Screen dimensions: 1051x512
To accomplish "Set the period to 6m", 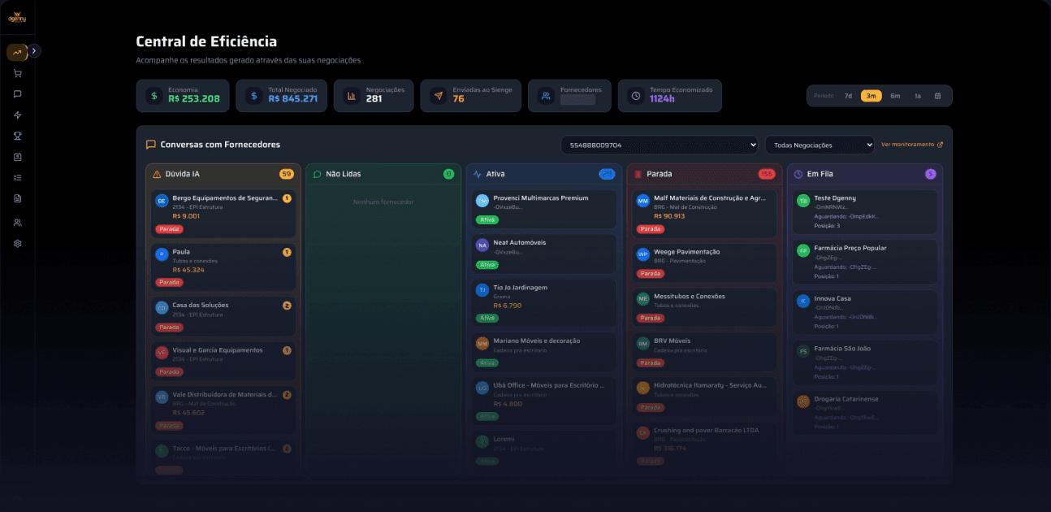I will (x=895, y=96).
